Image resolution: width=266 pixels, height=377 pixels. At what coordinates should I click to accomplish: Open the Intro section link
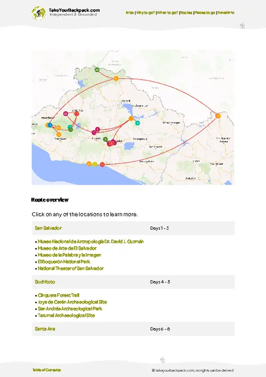click(130, 13)
